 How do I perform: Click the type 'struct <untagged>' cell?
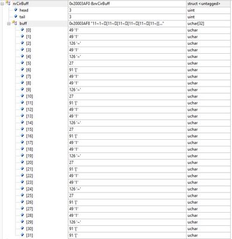[x=204, y=4]
